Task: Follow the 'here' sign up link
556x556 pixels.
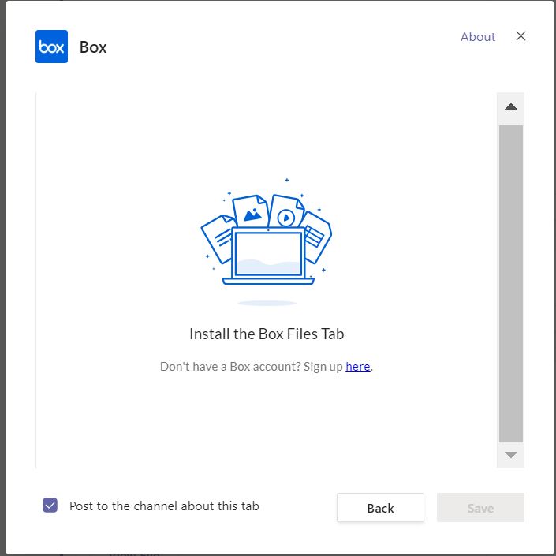Action: 358,366
